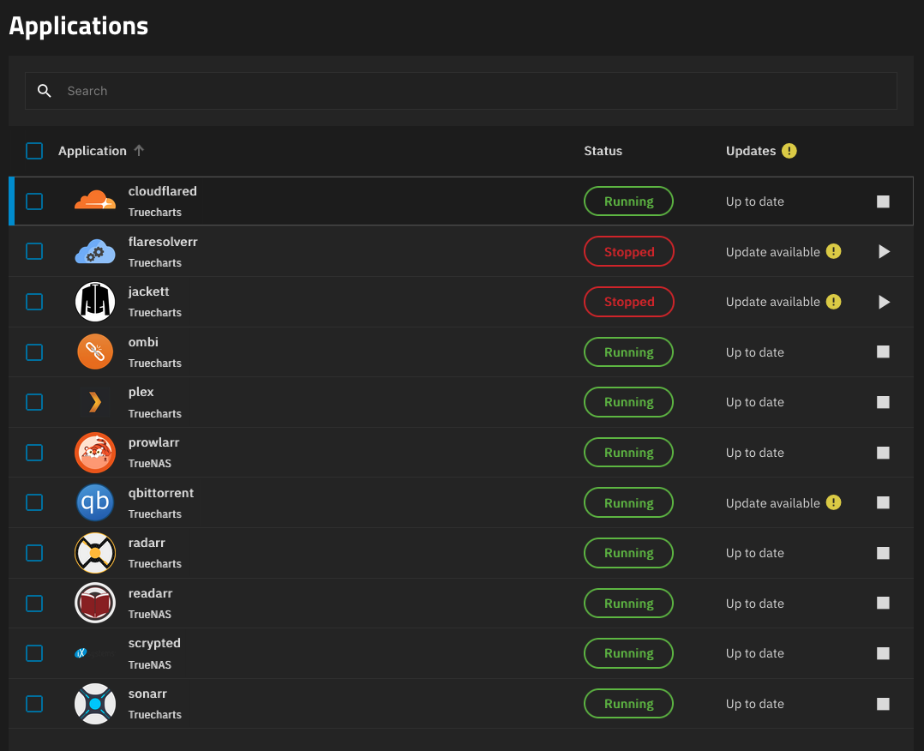Click inside the Search field

point(461,90)
